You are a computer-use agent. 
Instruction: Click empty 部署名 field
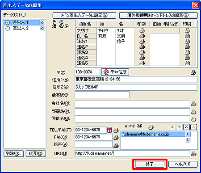tap(132, 112)
